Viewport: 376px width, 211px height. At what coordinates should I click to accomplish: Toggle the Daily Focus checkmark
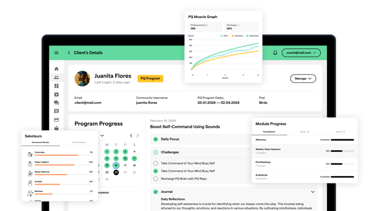pos(155,139)
